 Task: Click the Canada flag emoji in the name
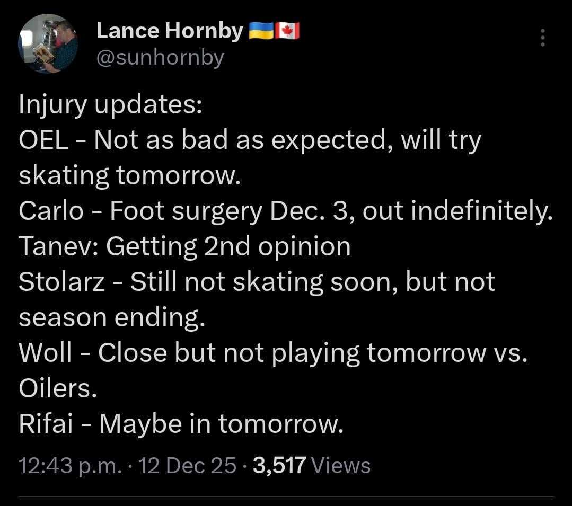point(288,30)
